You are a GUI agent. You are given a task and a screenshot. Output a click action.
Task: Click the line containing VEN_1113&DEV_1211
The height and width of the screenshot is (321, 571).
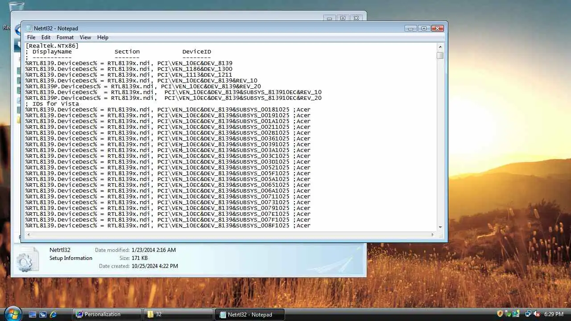pos(129,75)
